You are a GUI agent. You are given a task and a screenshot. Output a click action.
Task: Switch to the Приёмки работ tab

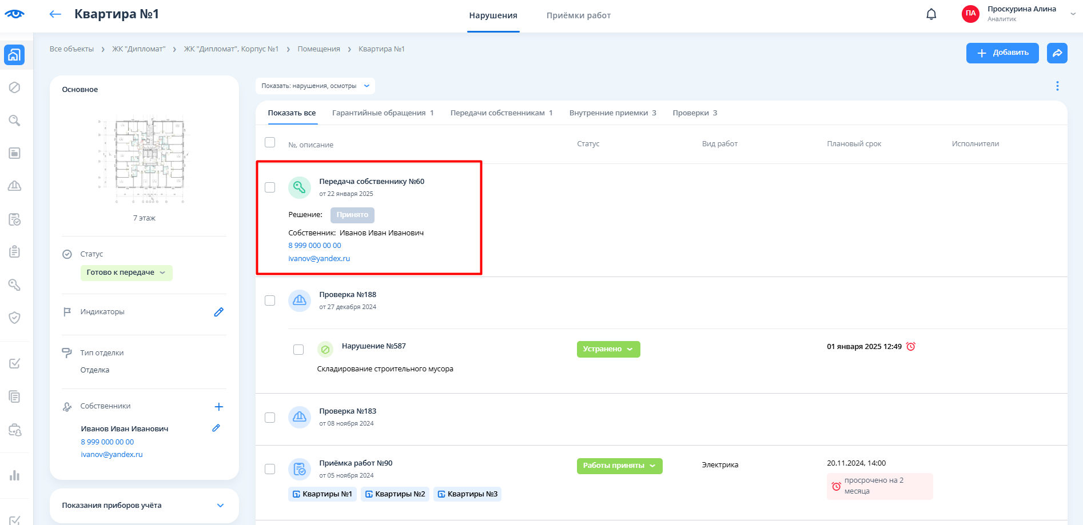pyautogui.click(x=578, y=15)
